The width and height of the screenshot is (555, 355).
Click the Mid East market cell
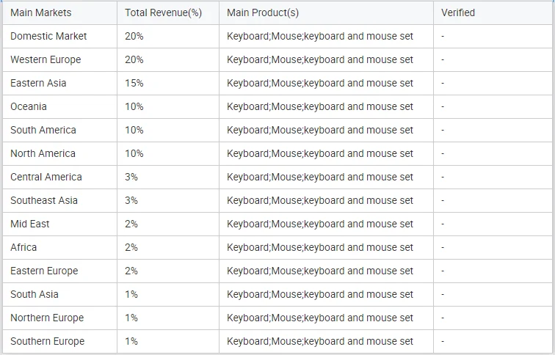pos(30,224)
